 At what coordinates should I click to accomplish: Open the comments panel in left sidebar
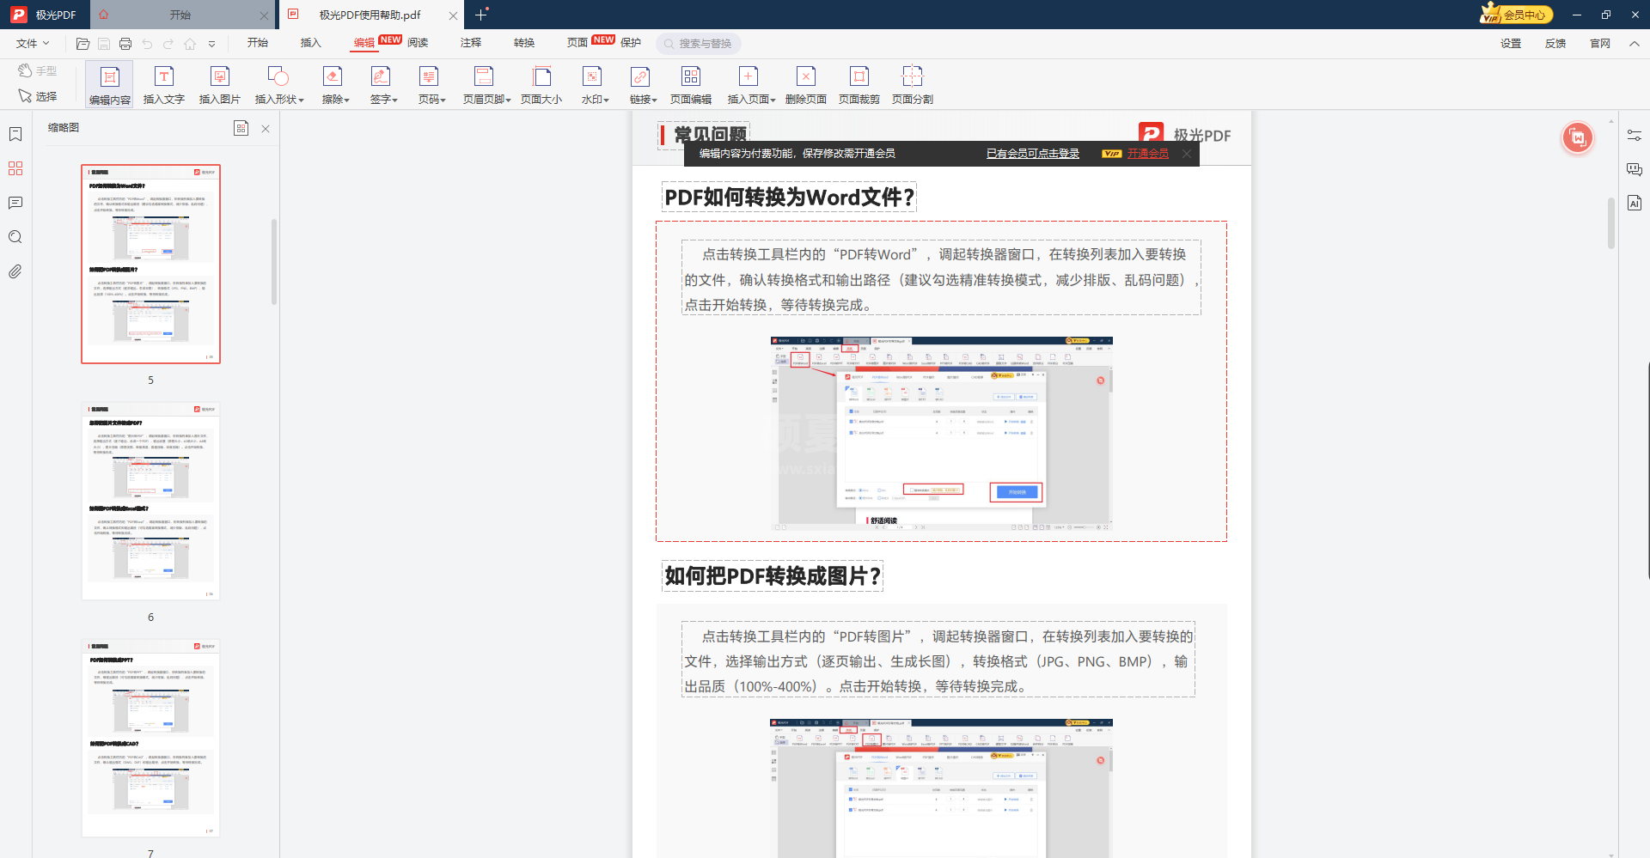point(15,203)
